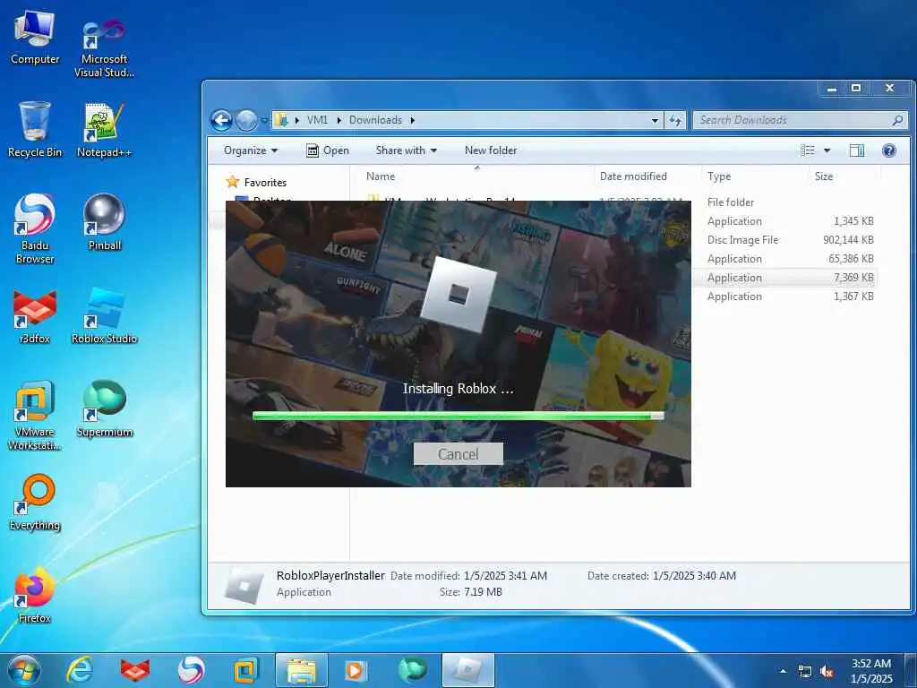Click the change view icon

point(808,150)
